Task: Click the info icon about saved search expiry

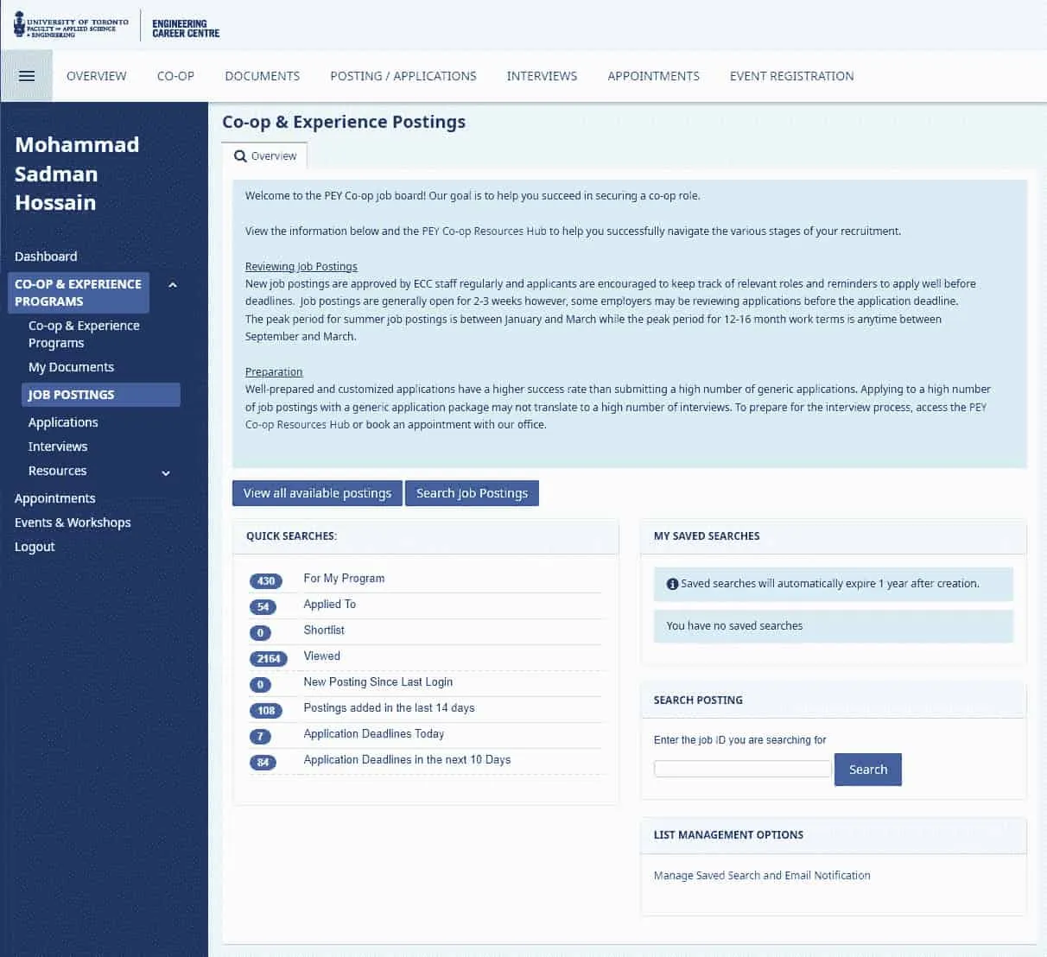Action: tap(672, 583)
